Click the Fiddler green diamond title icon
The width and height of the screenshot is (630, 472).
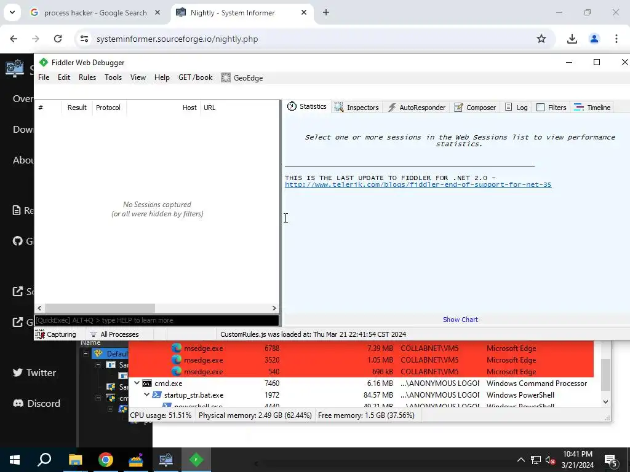(44, 62)
